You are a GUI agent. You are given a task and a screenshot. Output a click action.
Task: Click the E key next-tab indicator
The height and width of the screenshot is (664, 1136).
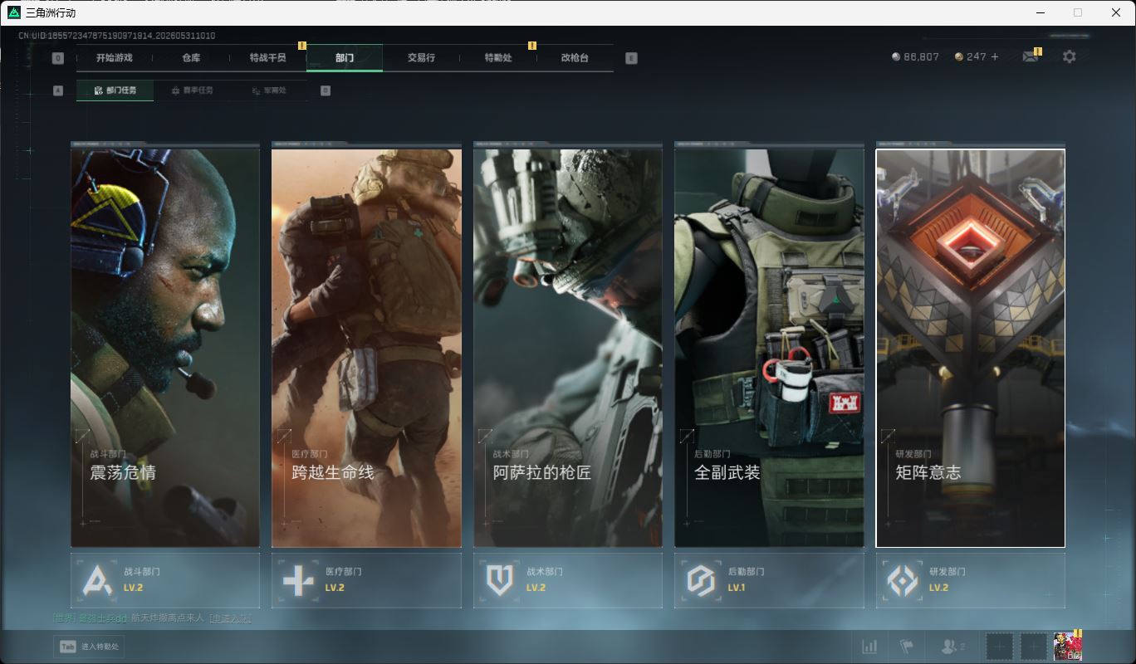pos(631,58)
